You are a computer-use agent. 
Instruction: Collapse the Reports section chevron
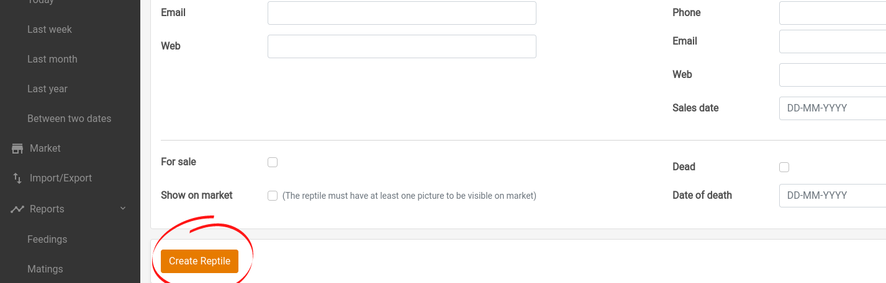pos(123,209)
